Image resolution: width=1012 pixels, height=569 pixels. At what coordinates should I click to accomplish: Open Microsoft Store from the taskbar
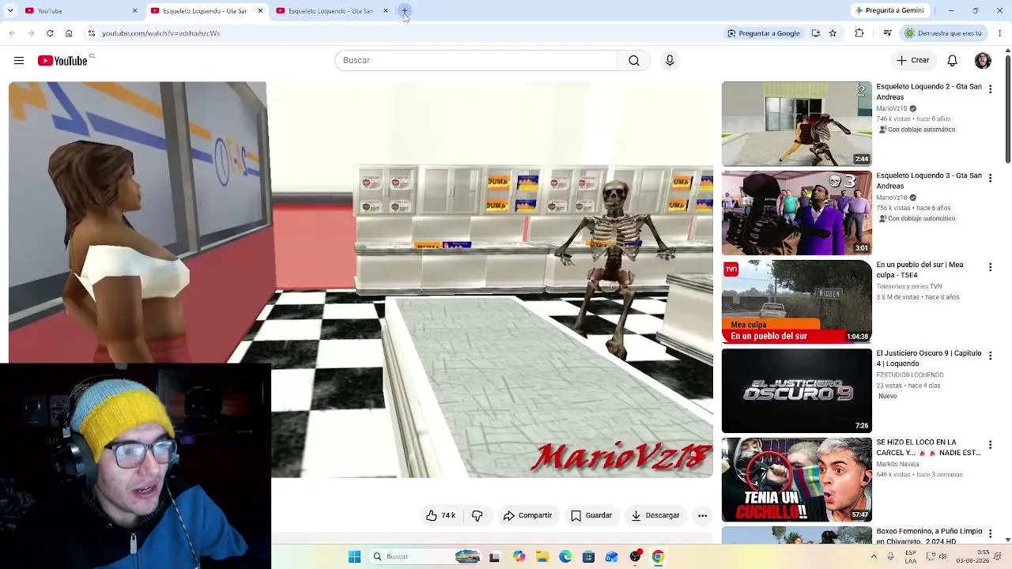[x=588, y=556]
